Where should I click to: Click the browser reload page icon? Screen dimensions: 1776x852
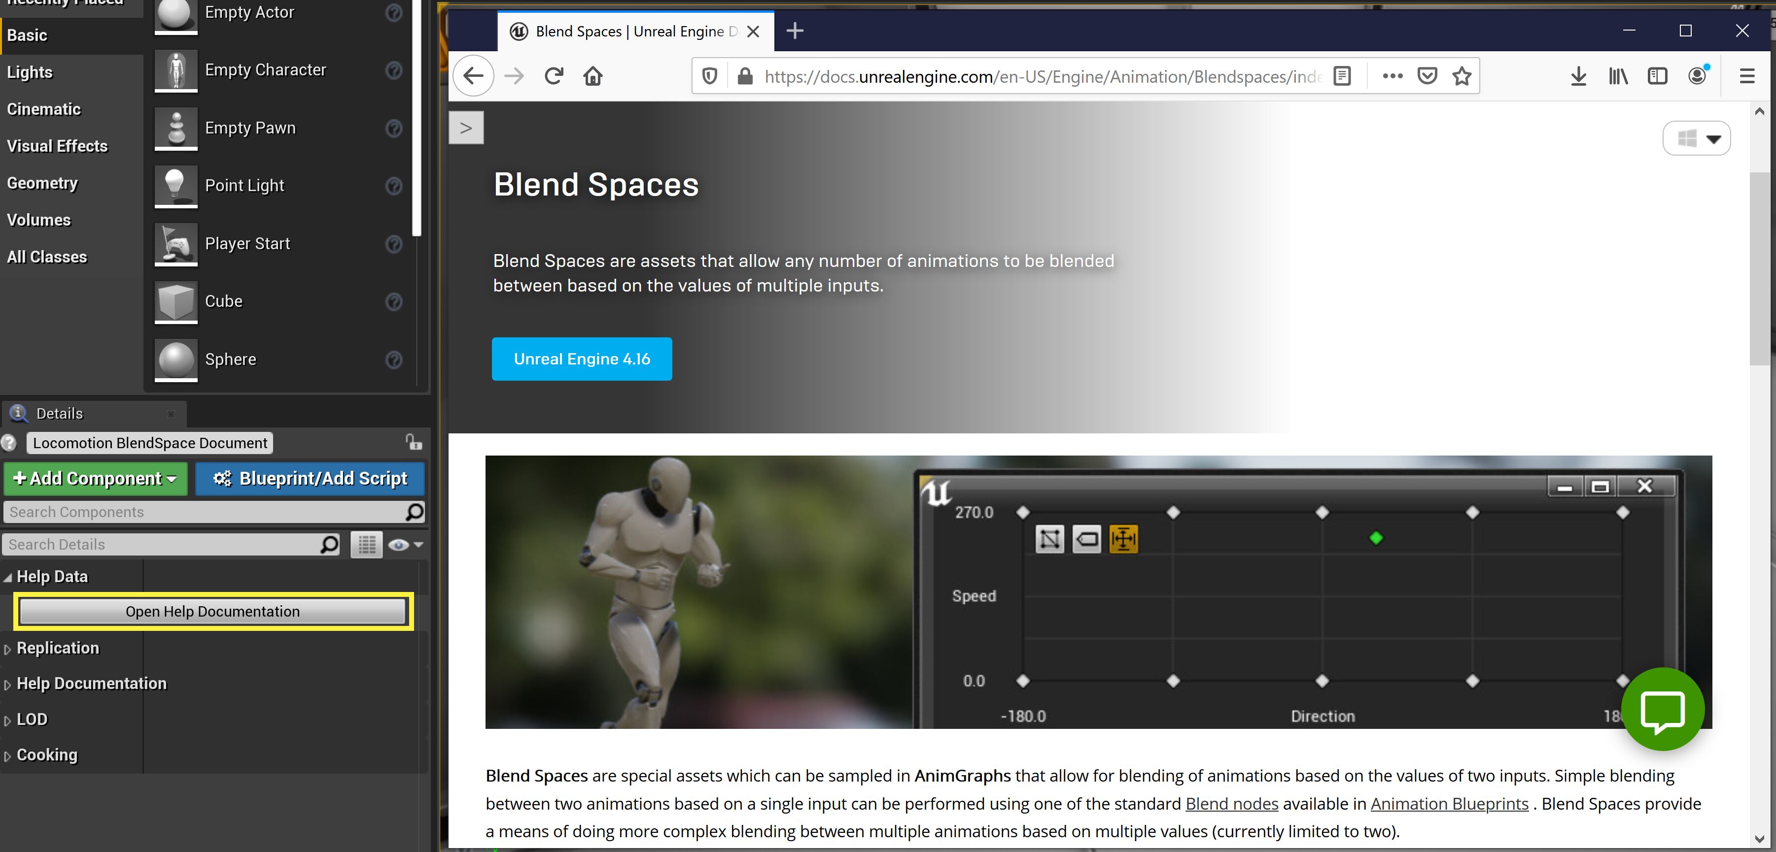click(554, 76)
